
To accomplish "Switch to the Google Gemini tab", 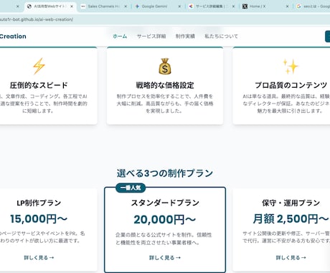I will tap(158, 6).
